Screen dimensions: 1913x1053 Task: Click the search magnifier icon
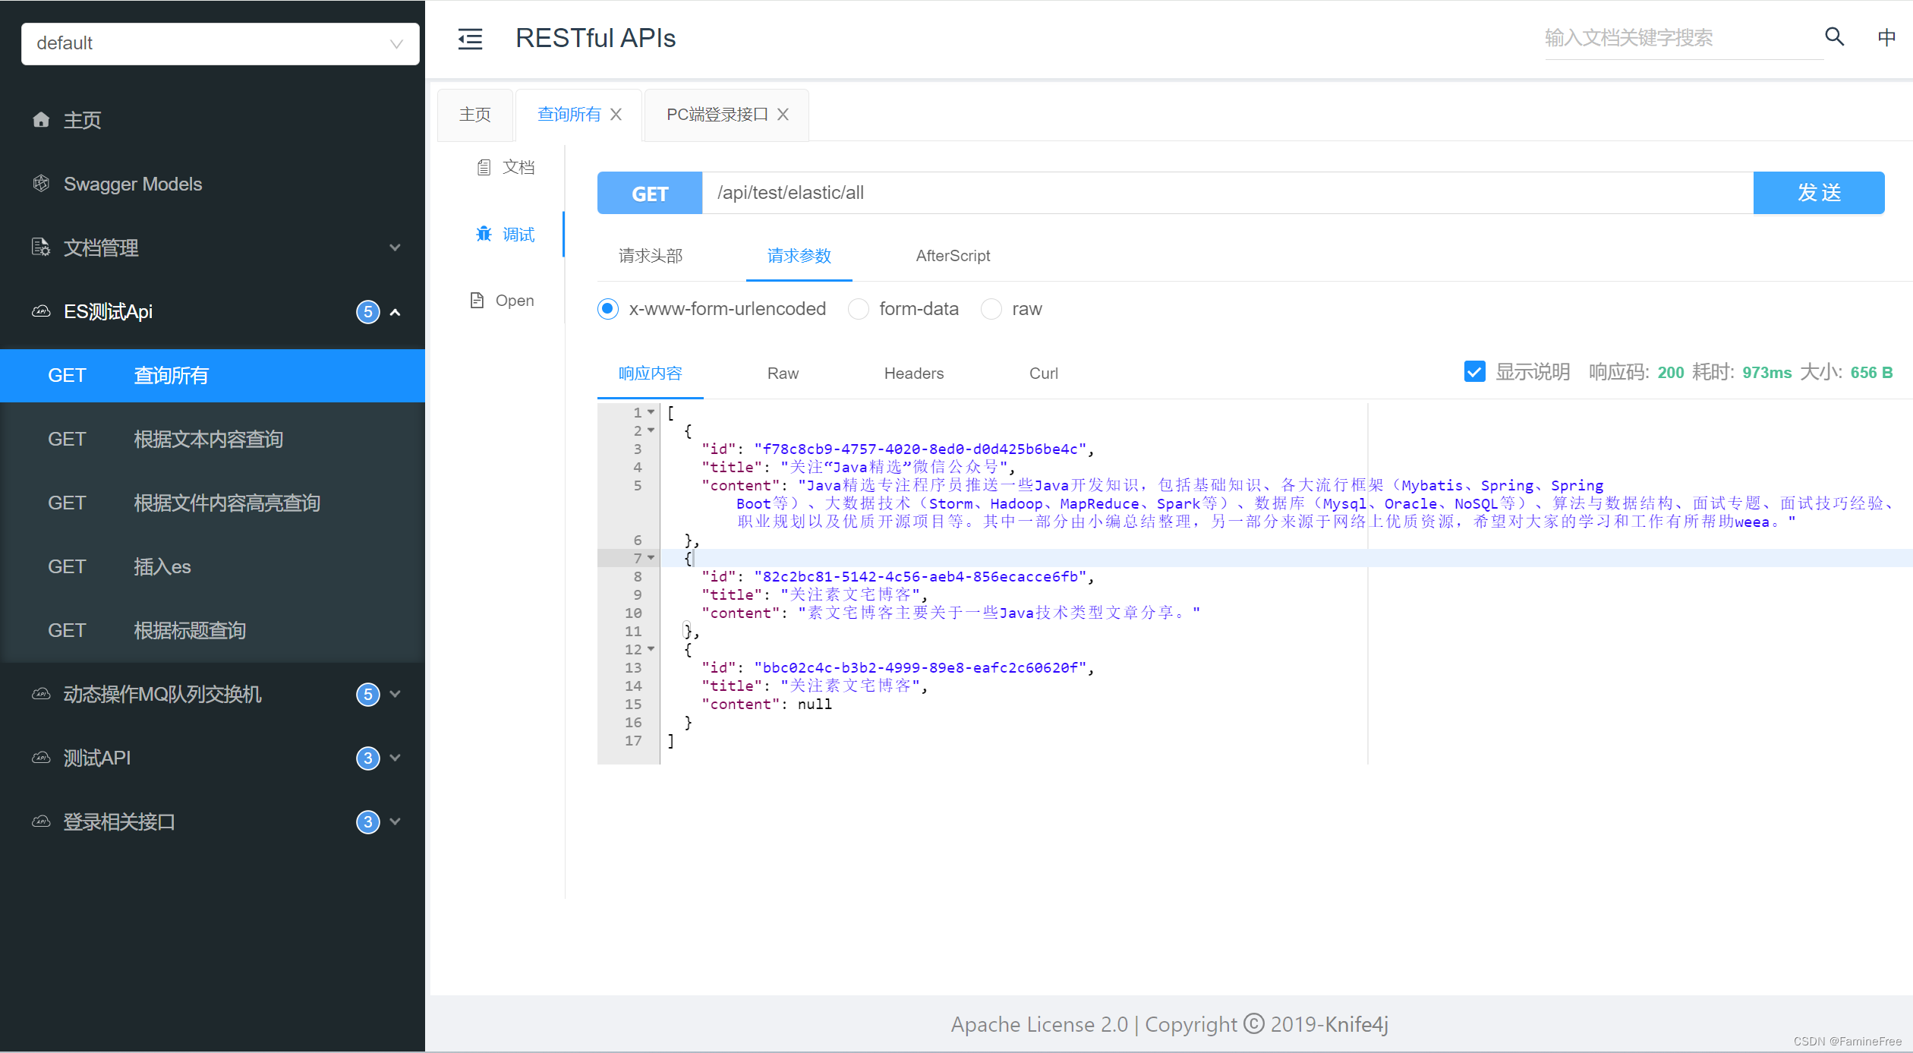coord(1834,36)
